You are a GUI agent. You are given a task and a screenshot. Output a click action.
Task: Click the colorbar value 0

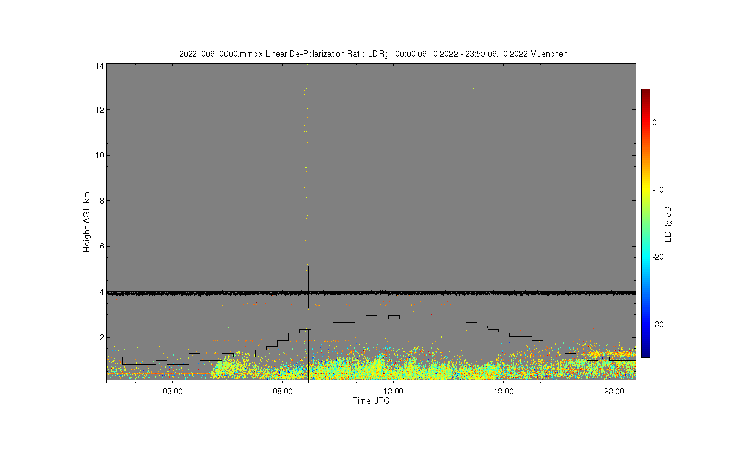[654, 122]
